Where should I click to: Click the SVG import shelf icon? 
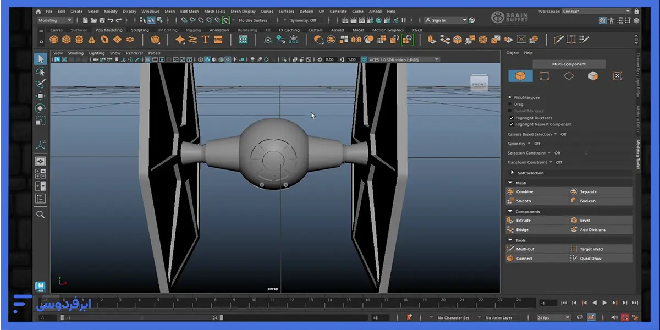point(218,40)
